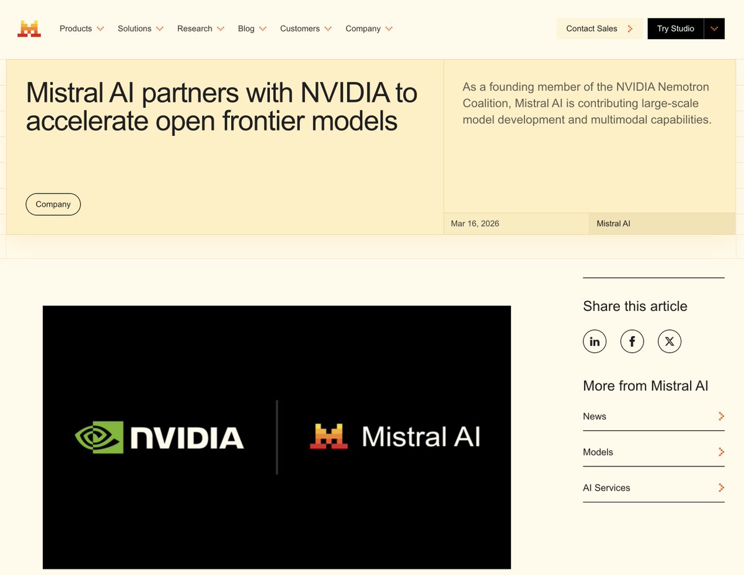Viewport: 744px width, 575px height.
Task: Click the NVIDIA Nemotron Coalition summary paragraph
Action: pos(587,103)
